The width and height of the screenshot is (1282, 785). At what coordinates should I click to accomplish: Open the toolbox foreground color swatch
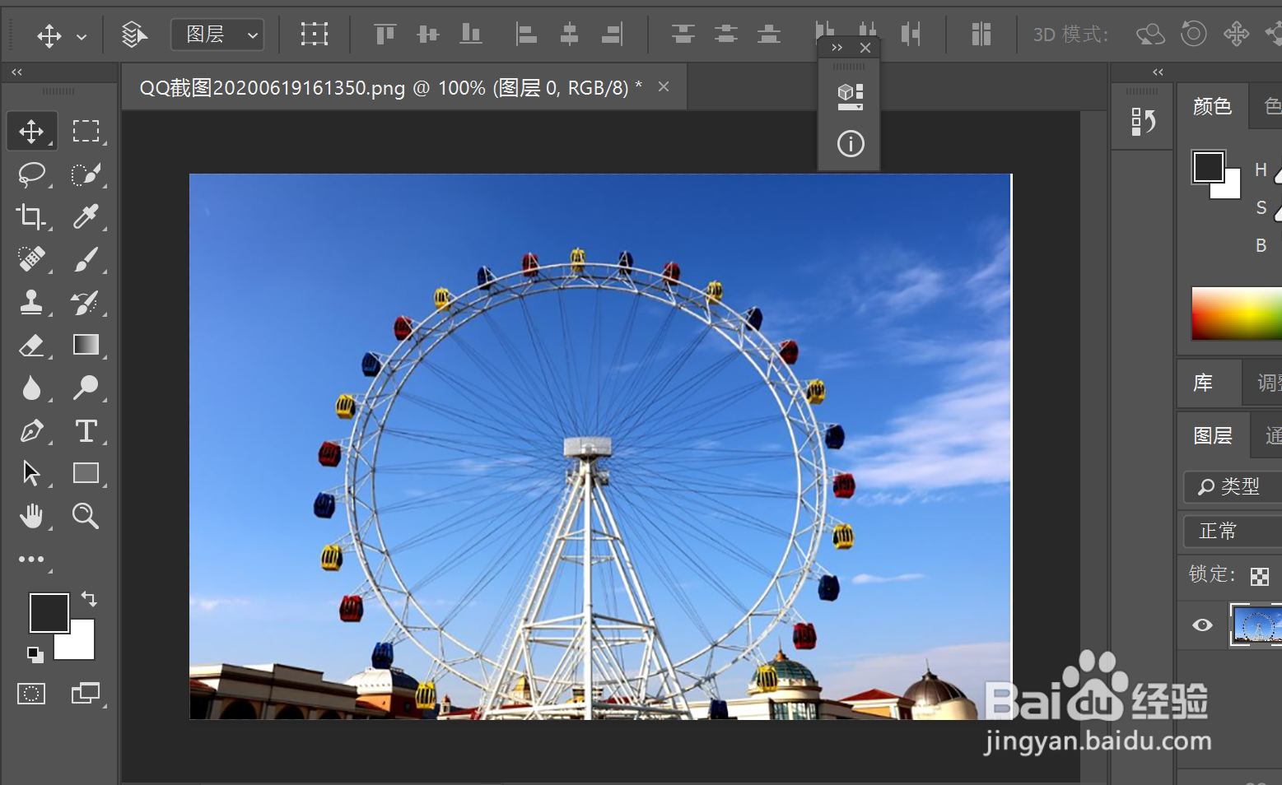(x=49, y=613)
